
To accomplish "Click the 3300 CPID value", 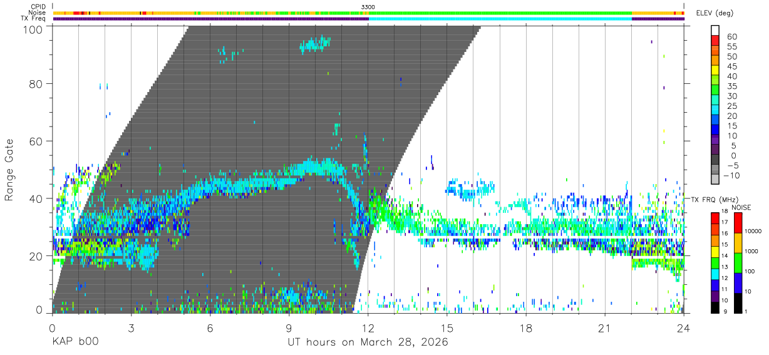I will [x=368, y=7].
